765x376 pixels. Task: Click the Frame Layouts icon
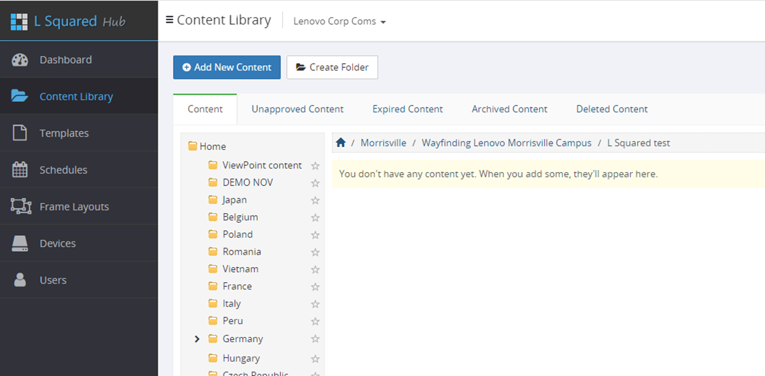click(20, 207)
